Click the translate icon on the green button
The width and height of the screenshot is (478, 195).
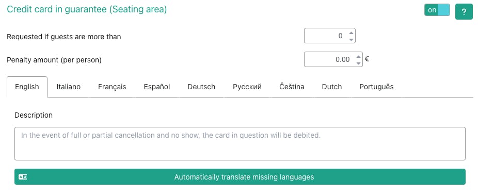[x=23, y=177]
